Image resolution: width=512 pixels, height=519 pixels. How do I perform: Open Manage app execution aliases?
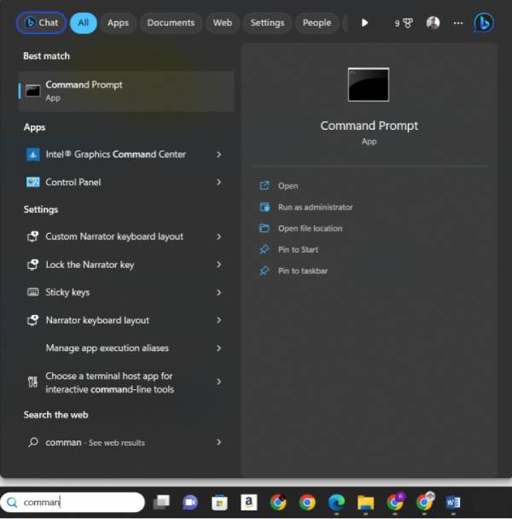pos(126,348)
